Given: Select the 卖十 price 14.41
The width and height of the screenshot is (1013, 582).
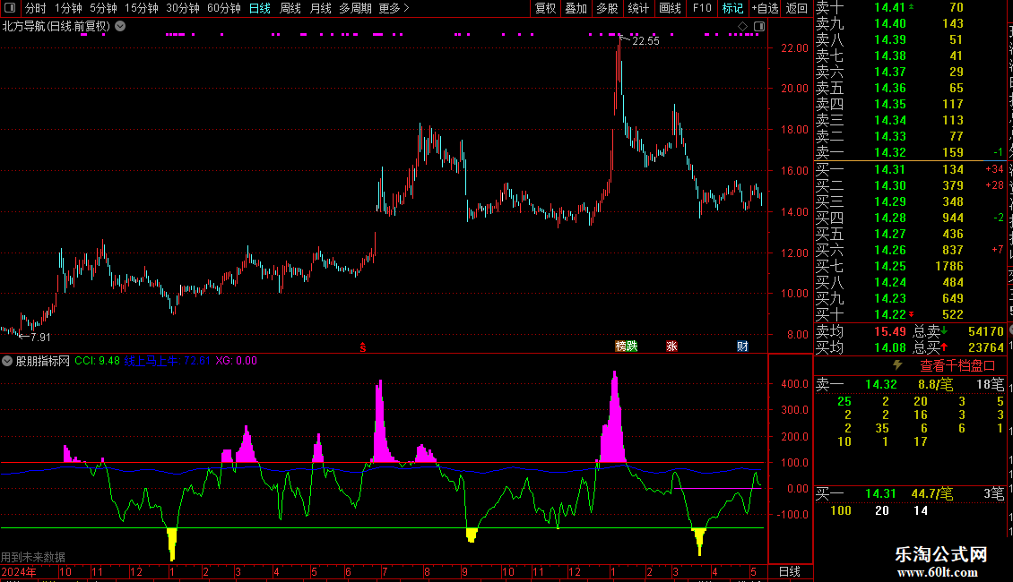Looking at the screenshot, I should click(x=889, y=8).
